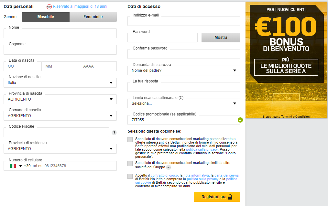The width and height of the screenshot is (328, 206).
Task: Open the Domanda di sicurezza dropdown
Action: pos(184,70)
